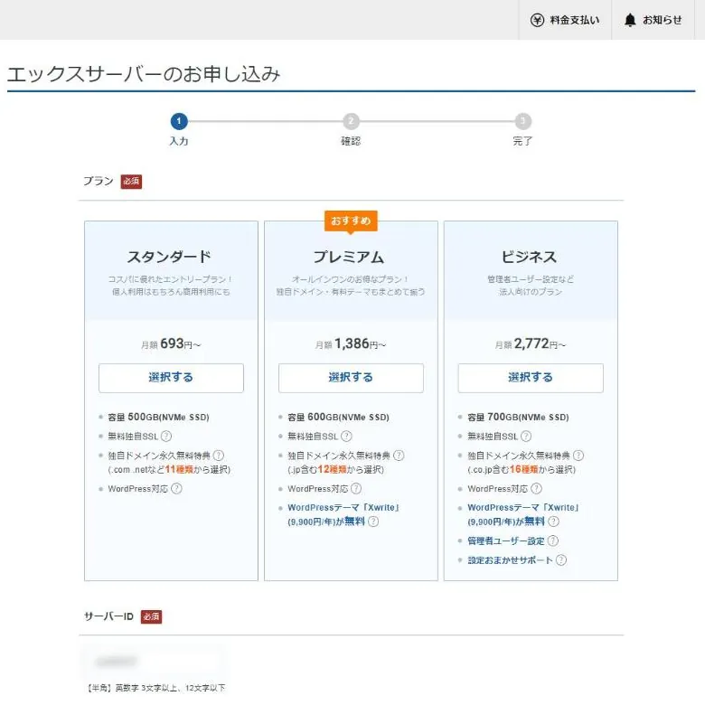Select the スタンダード plan button
Image resolution: width=705 pixels, height=705 pixels.
click(171, 378)
